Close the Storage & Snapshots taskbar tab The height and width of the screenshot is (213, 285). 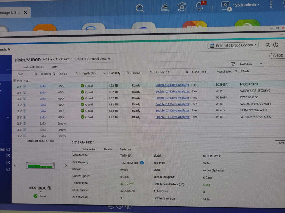[25, 12]
